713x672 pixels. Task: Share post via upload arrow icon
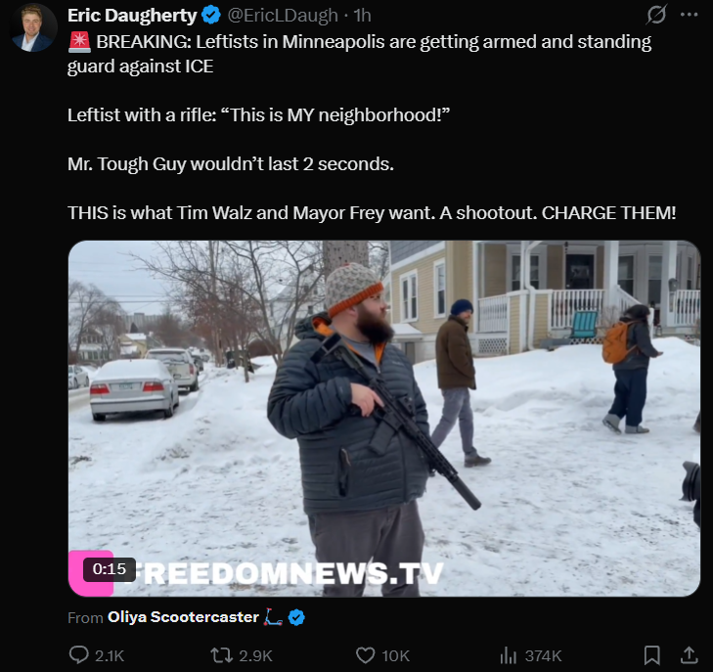689,655
